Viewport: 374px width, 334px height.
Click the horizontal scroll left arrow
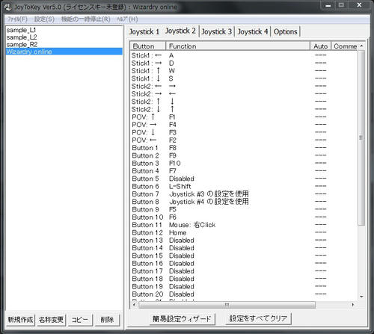pyautogui.click(x=135, y=305)
